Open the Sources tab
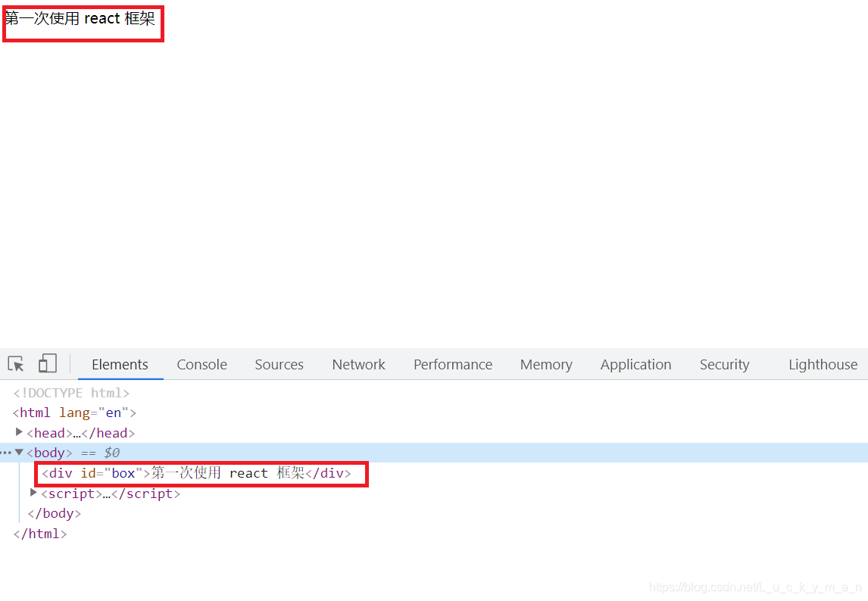The width and height of the screenshot is (868, 601). (x=279, y=365)
